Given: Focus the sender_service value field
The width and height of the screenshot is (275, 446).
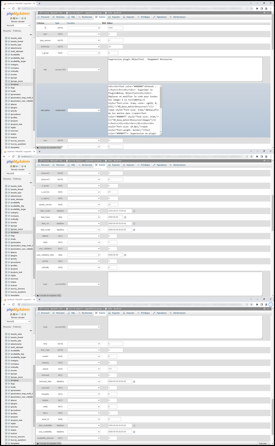Looking at the screenshot, I should coord(113,205).
